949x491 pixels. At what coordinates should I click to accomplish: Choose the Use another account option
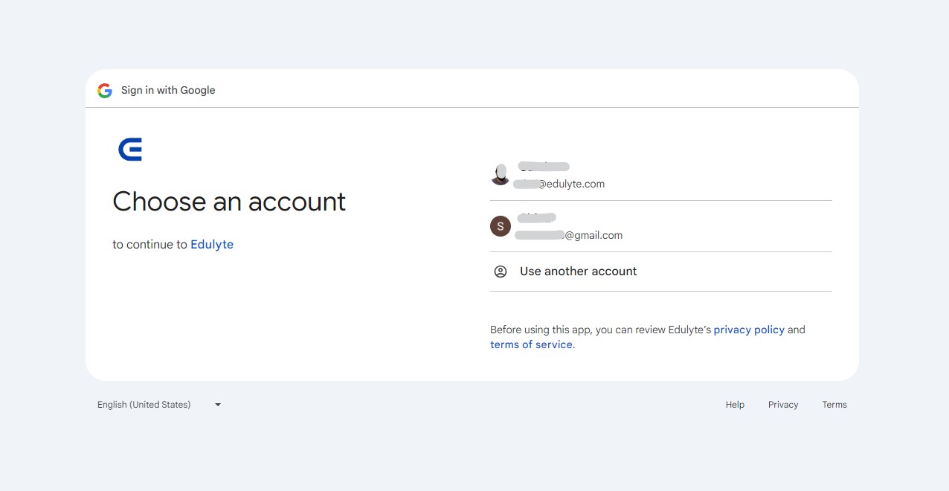click(661, 272)
